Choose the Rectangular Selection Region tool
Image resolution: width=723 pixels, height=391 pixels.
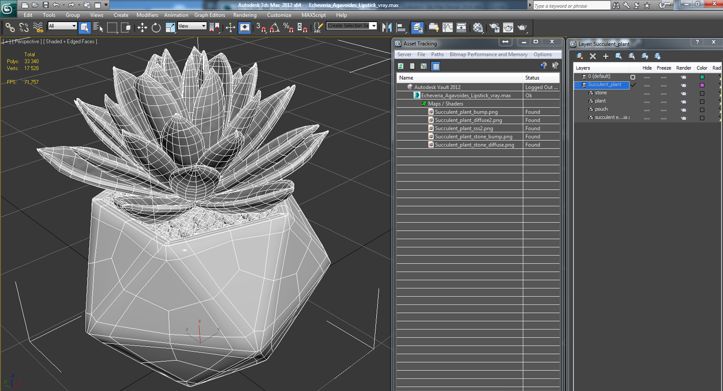[x=112, y=27]
